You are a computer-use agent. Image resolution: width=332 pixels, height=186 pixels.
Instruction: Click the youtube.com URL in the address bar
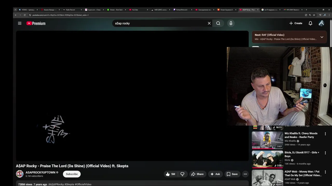[60, 15]
